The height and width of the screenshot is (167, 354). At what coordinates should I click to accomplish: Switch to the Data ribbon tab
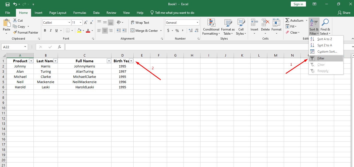96,13
